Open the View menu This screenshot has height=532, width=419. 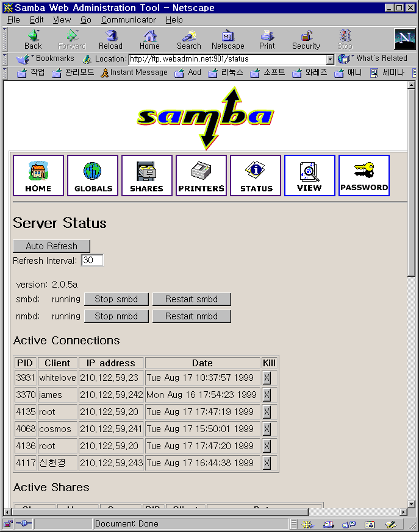(62, 20)
